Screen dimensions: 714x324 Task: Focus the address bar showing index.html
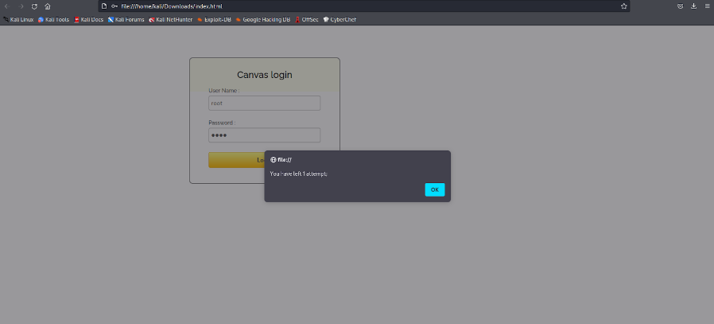pyautogui.click(x=358, y=6)
